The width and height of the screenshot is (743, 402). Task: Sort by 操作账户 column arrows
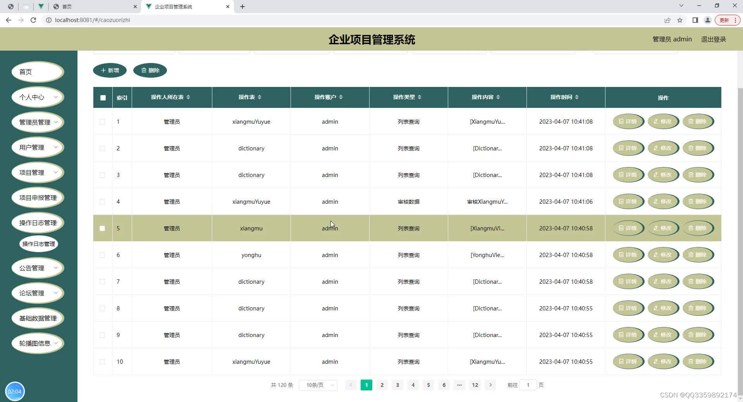click(341, 97)
